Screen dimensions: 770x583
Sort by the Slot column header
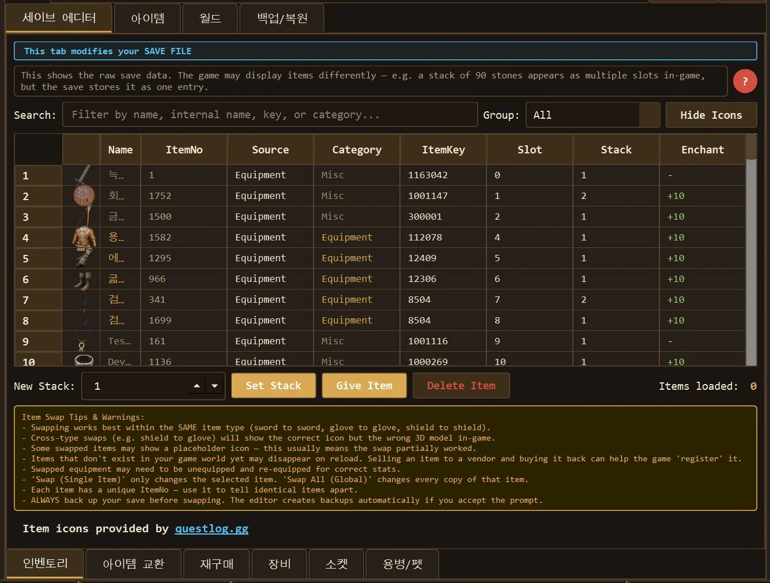[x=530, y=150]
